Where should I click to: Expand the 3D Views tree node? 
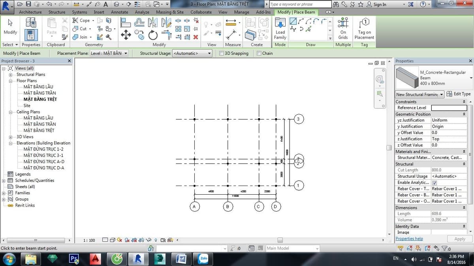click(11, 137)
